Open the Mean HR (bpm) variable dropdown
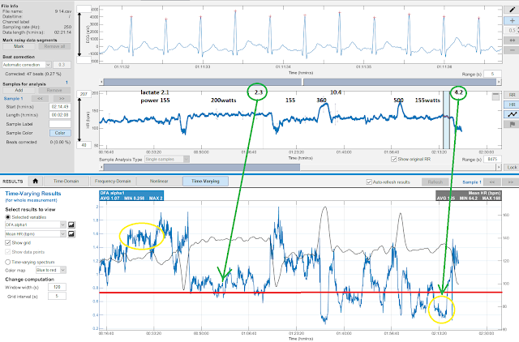The height and width of the screenshot is (342, 519). [36, 234]
